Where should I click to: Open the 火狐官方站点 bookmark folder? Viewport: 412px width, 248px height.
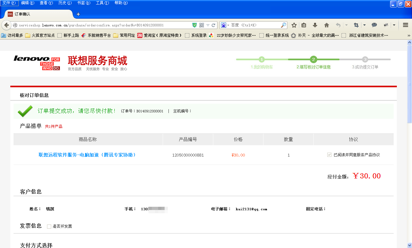coord(40,35)
